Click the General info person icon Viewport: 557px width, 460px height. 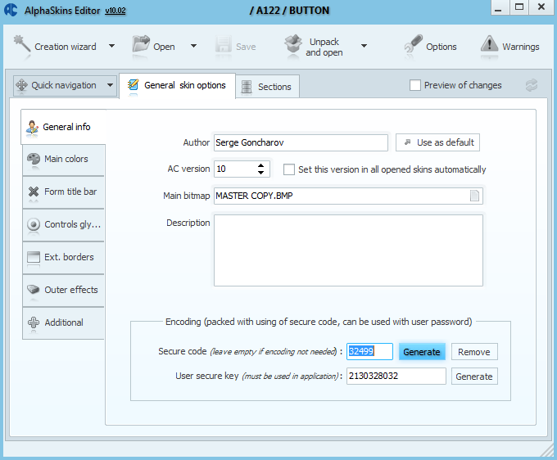[x=32, y=127]
